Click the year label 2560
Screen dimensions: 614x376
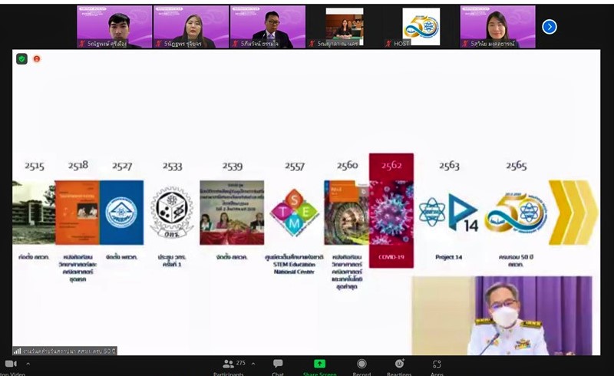pos(348,165)
